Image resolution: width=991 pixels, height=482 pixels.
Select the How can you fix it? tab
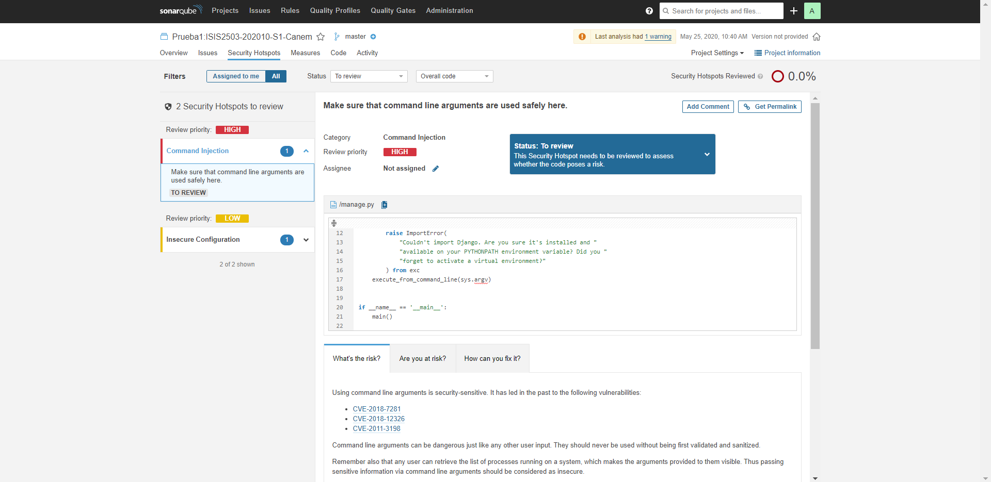coord(492,358)
